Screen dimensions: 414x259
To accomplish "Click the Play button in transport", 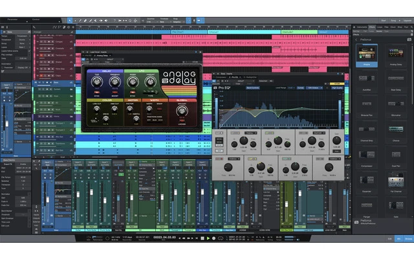I will 208,238.
